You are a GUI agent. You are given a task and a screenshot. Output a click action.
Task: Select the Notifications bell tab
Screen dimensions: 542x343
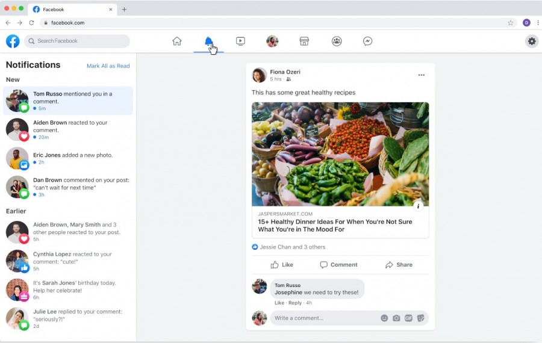tap(208, 41)
